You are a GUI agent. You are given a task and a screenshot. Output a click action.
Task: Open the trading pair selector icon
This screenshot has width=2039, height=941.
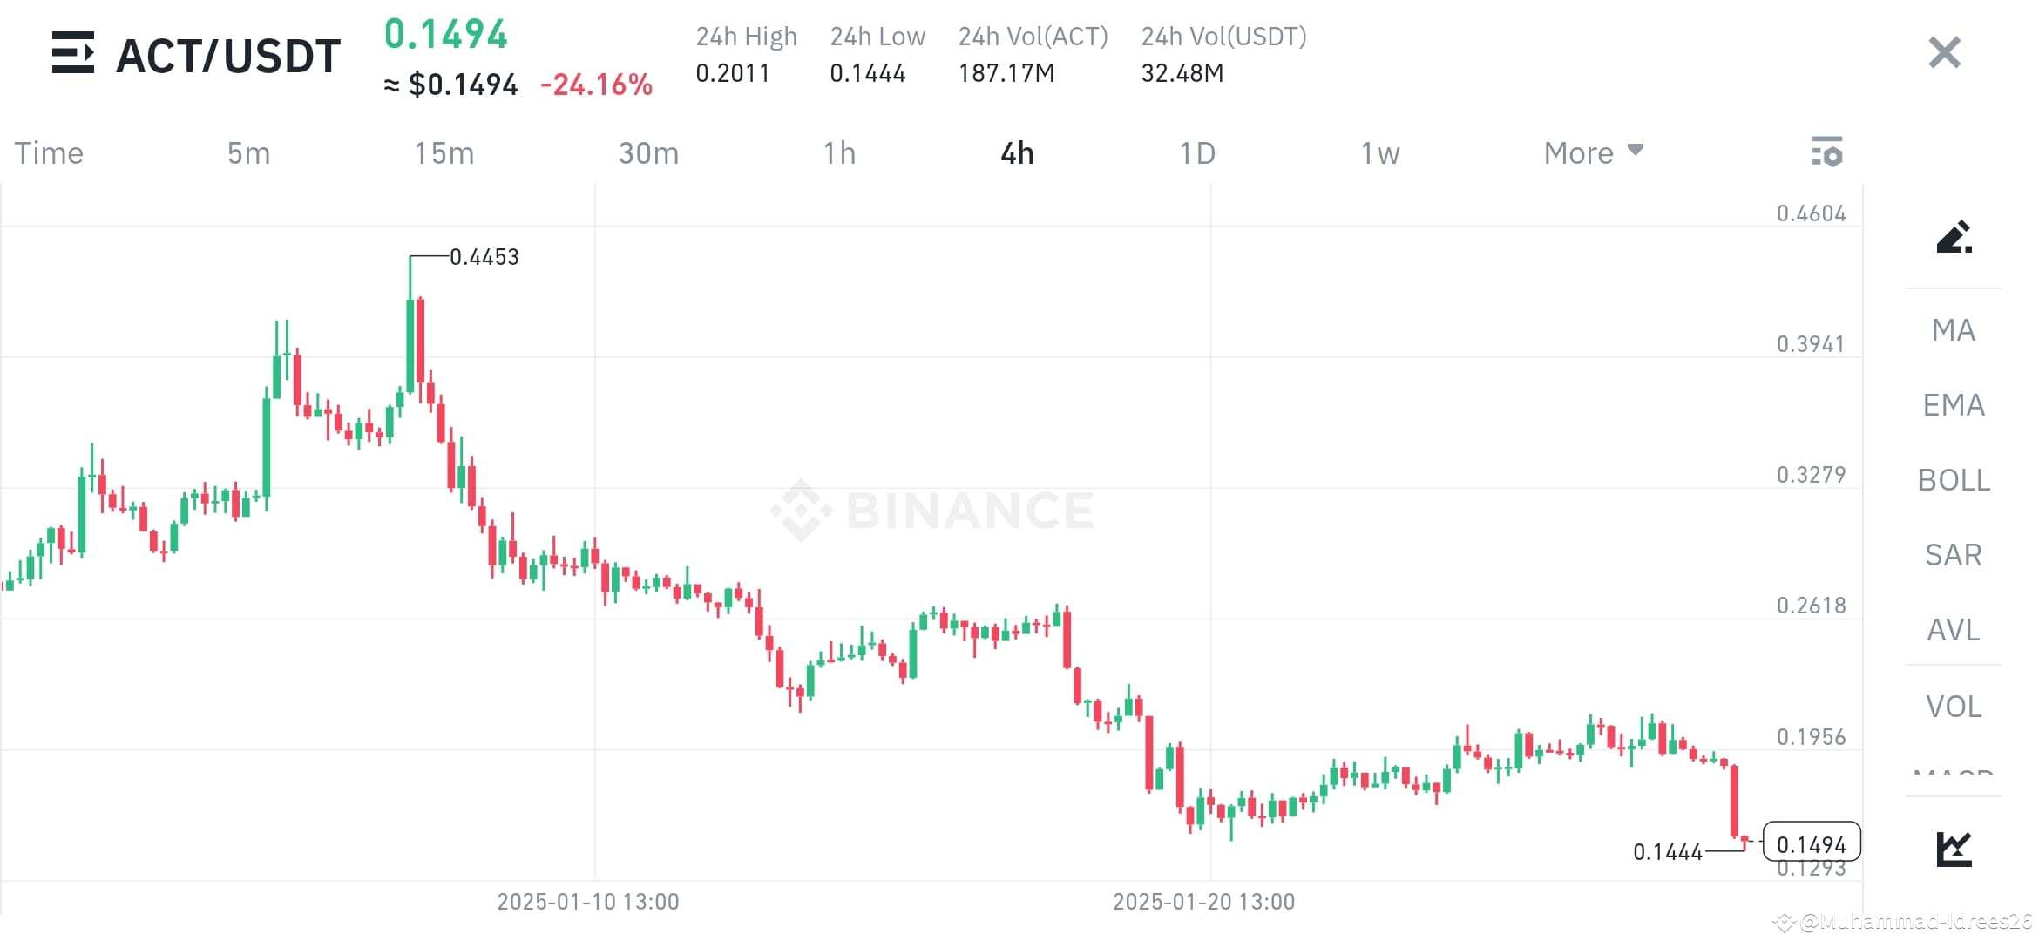[74, 54]
